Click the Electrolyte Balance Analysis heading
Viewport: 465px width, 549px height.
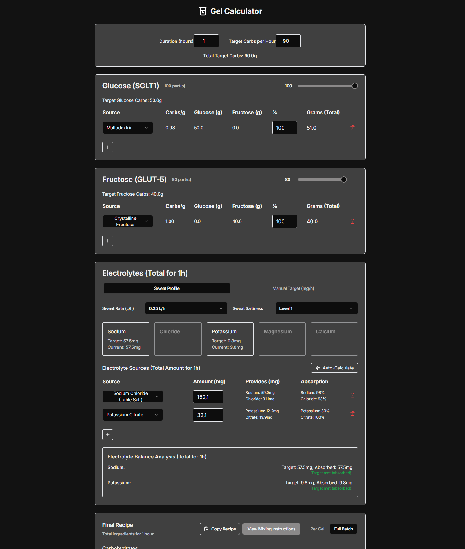pos(157,457)
